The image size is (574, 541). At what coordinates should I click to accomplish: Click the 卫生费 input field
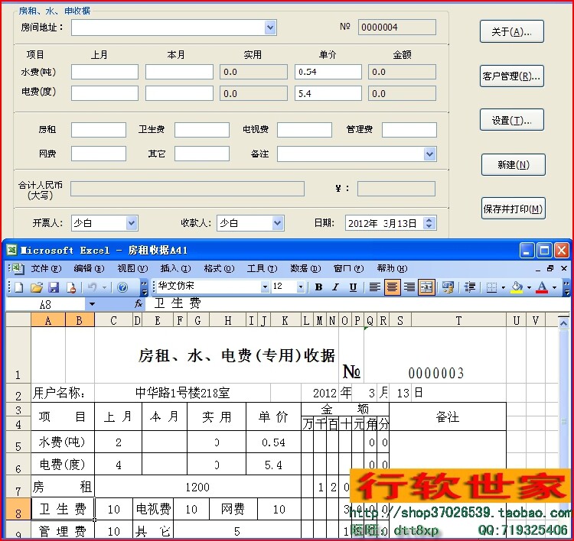(202, 130)
